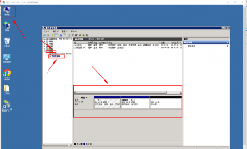Select the 服务器管理器 root tree node
Image resolution: width=247 pixels, height=149 pixels.
coord(58,39)
